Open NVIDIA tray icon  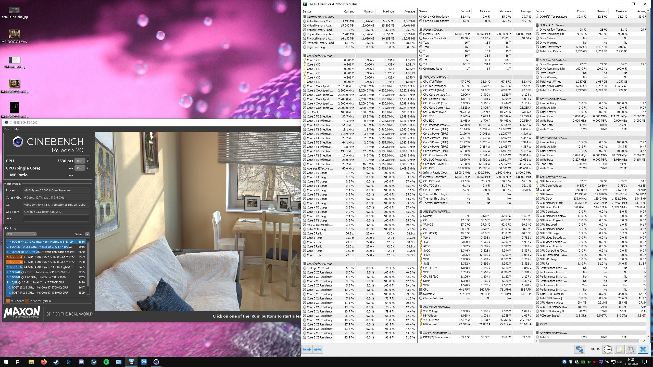coord(583,362)
